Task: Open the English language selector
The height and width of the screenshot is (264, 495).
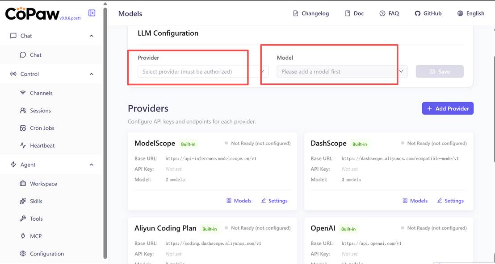Action: coord(471,13)
